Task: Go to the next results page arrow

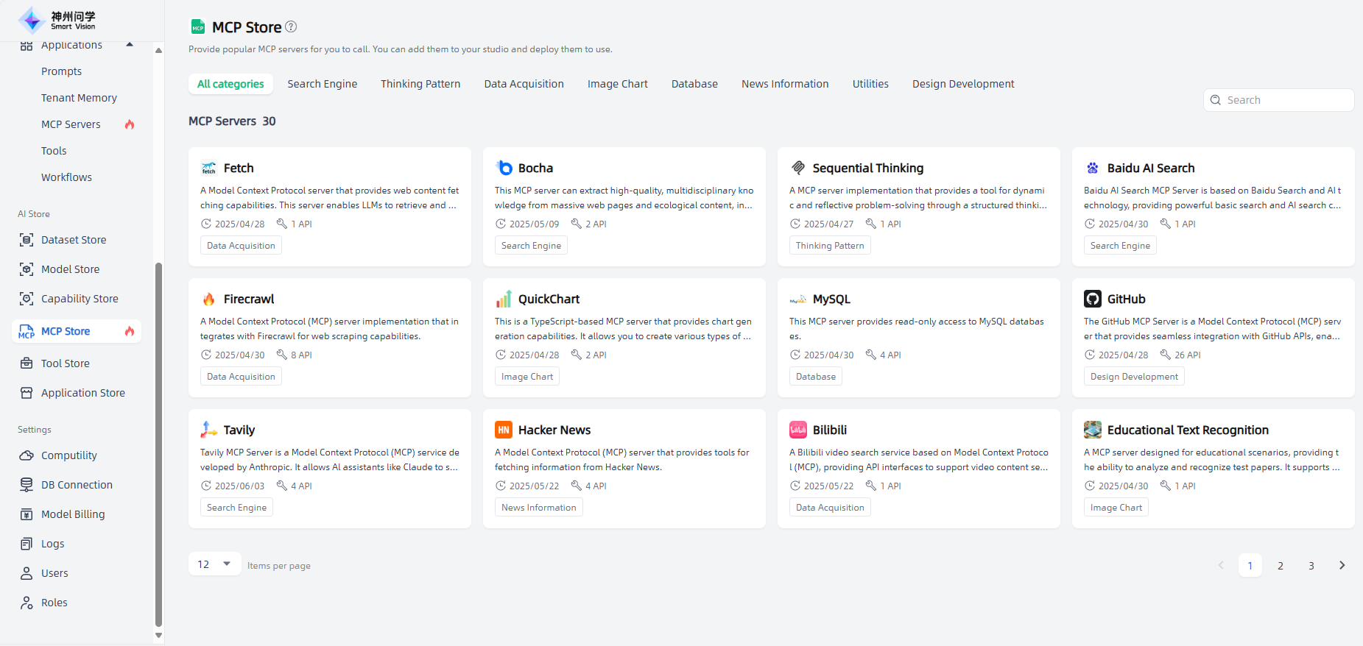Action: [x=1342, y=565]
